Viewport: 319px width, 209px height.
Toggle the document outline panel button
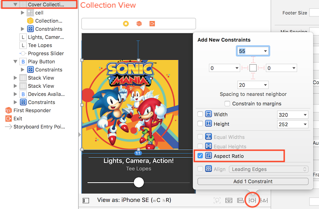point(86,201)
